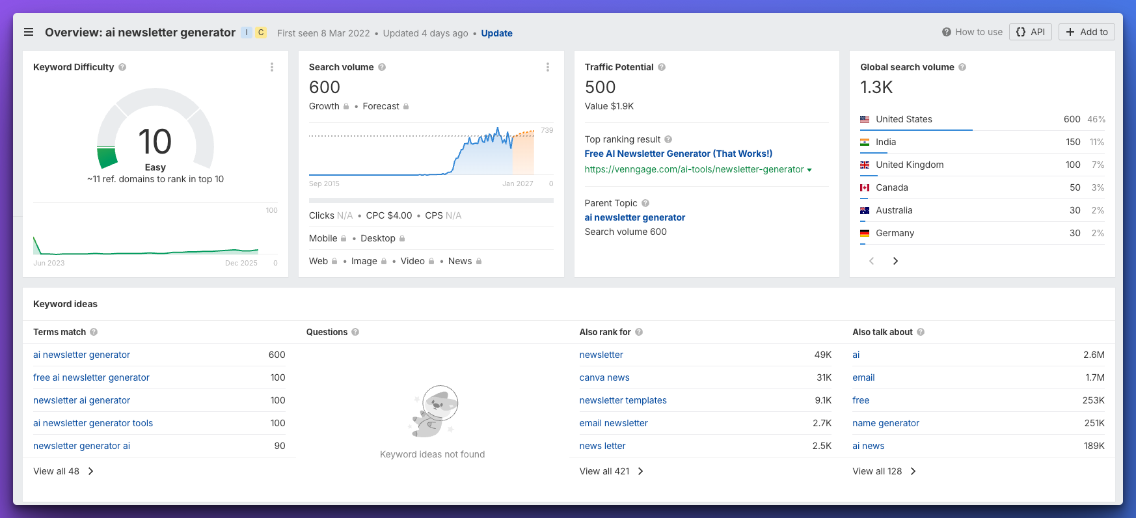1136x518 pixels.
Task: Open How to use help
Action: pyautogui.click(x=972, y=32)
